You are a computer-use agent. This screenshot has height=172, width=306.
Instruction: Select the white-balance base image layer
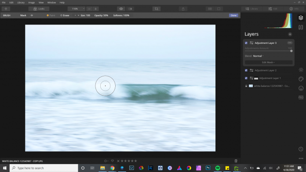click(x=269, y=86)
